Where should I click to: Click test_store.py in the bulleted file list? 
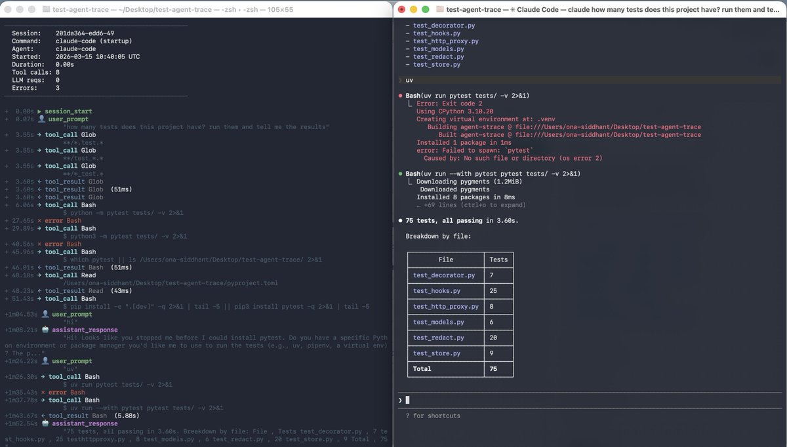(437, 65)
